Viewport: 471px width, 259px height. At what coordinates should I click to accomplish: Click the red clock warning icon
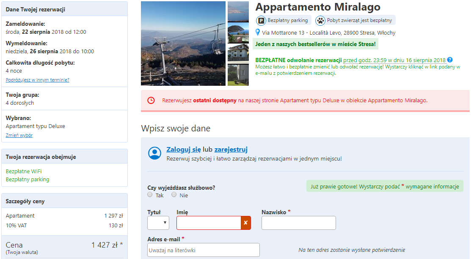[x=151, y=101]
